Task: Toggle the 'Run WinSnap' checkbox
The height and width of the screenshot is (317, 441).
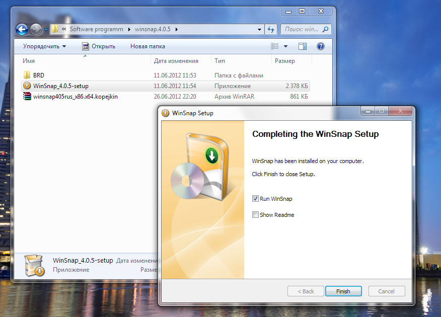Action: point(255,199)
